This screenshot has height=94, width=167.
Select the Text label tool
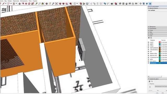pos(40,4)
